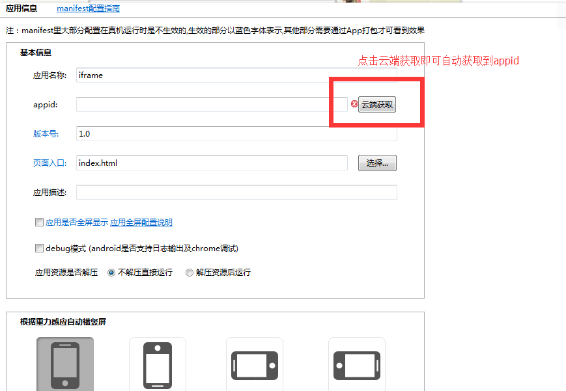Screen dimensions: 566x391
Task: Select 解压资源后运行 radio option
Action: pyautogui.click(x=189, y=273)
